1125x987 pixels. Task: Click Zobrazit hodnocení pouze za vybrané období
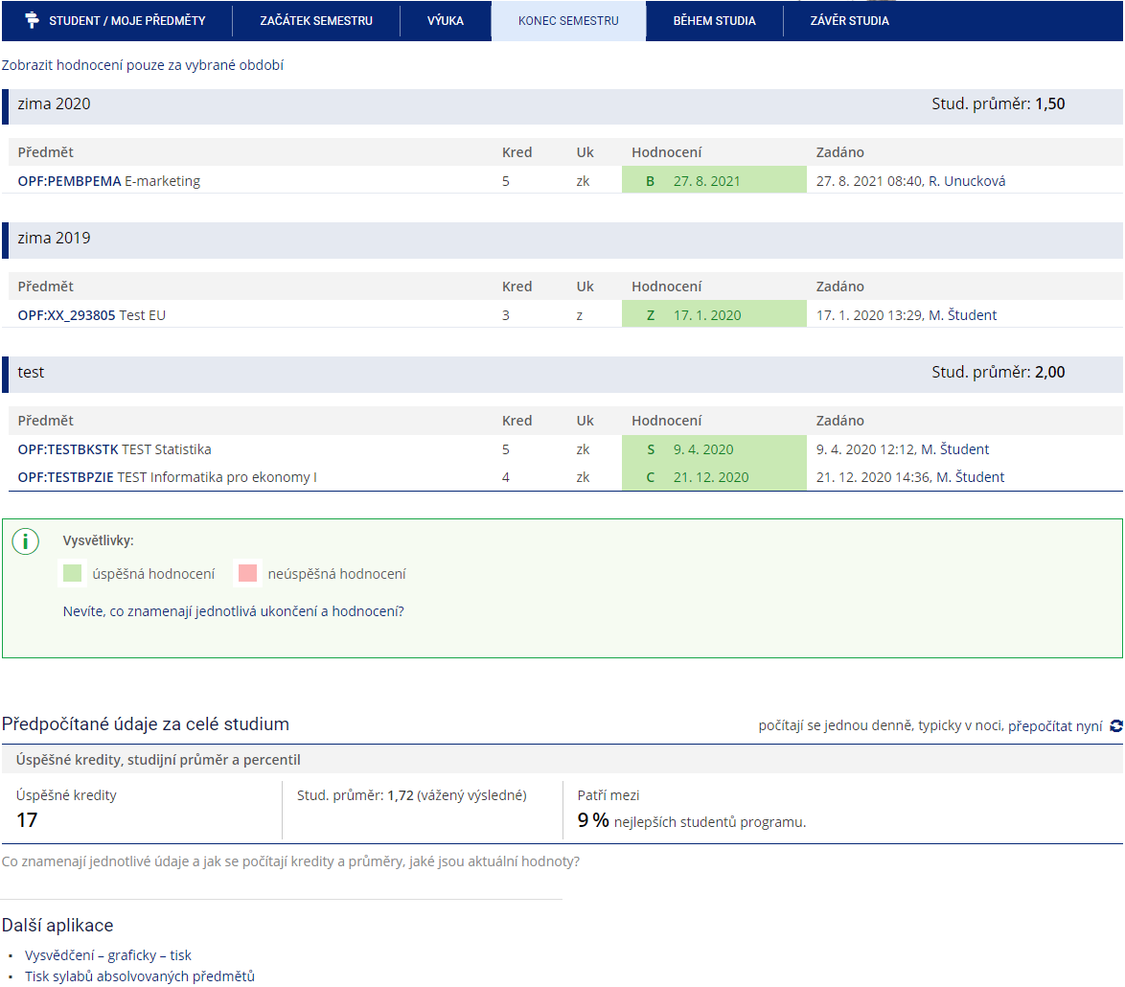(143, 65)
